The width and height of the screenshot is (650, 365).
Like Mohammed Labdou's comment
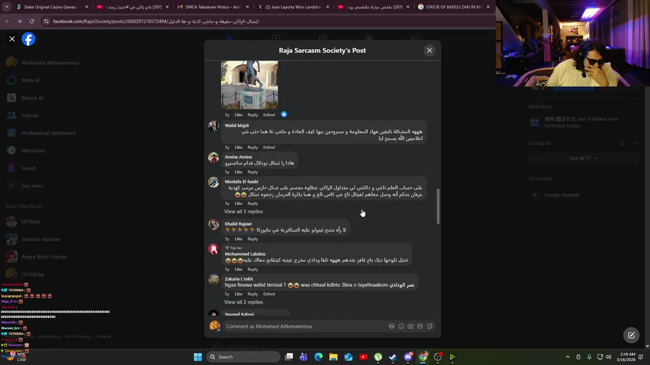point(238,269)
